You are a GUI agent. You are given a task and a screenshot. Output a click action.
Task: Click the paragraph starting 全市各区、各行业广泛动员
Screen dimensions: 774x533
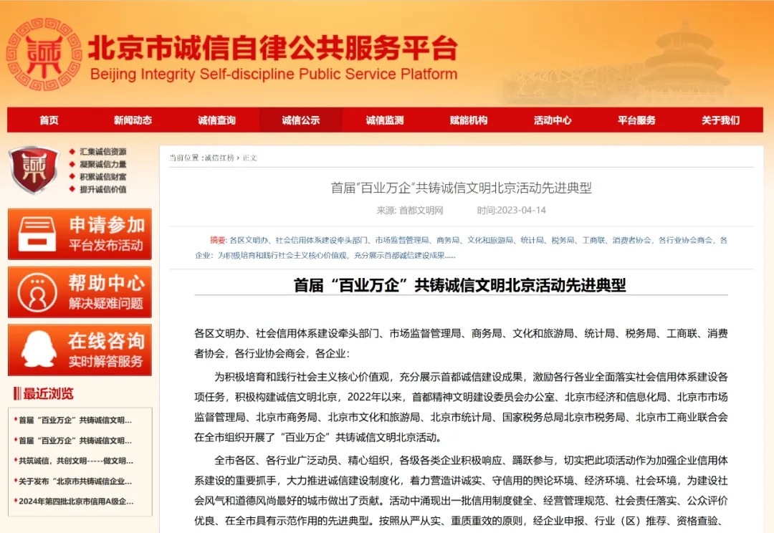click(x=461, y=491)
